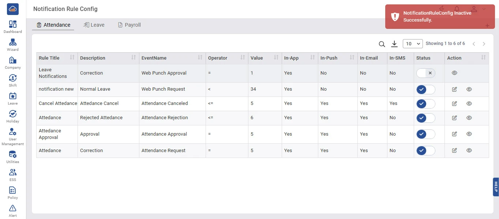Viewport: 499px width, 219px height.
Task: View details of Attendance Approval rule
Action: point(469,134)
